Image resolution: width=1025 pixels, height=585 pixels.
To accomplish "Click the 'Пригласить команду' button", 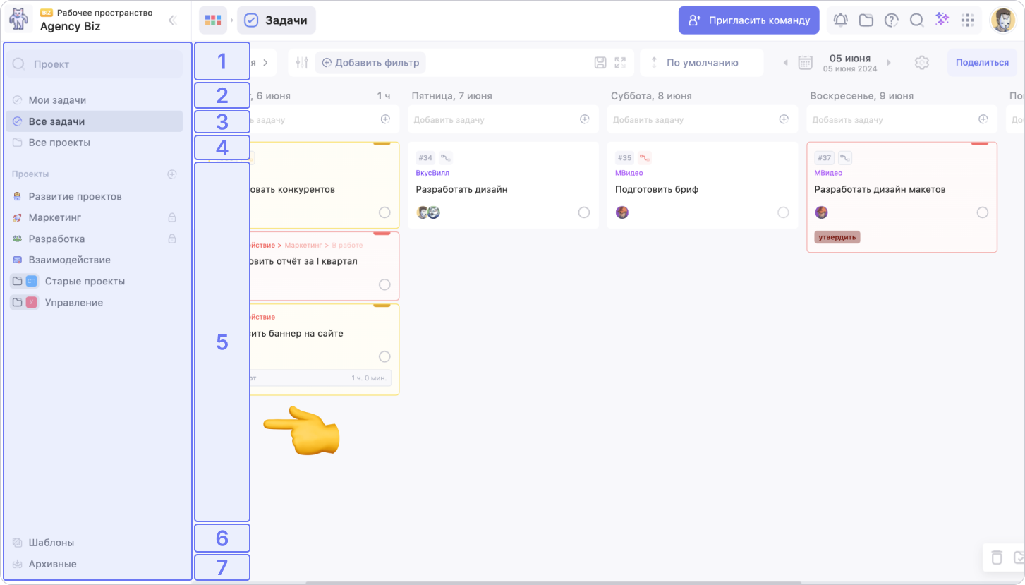I will tap(748, 20).
